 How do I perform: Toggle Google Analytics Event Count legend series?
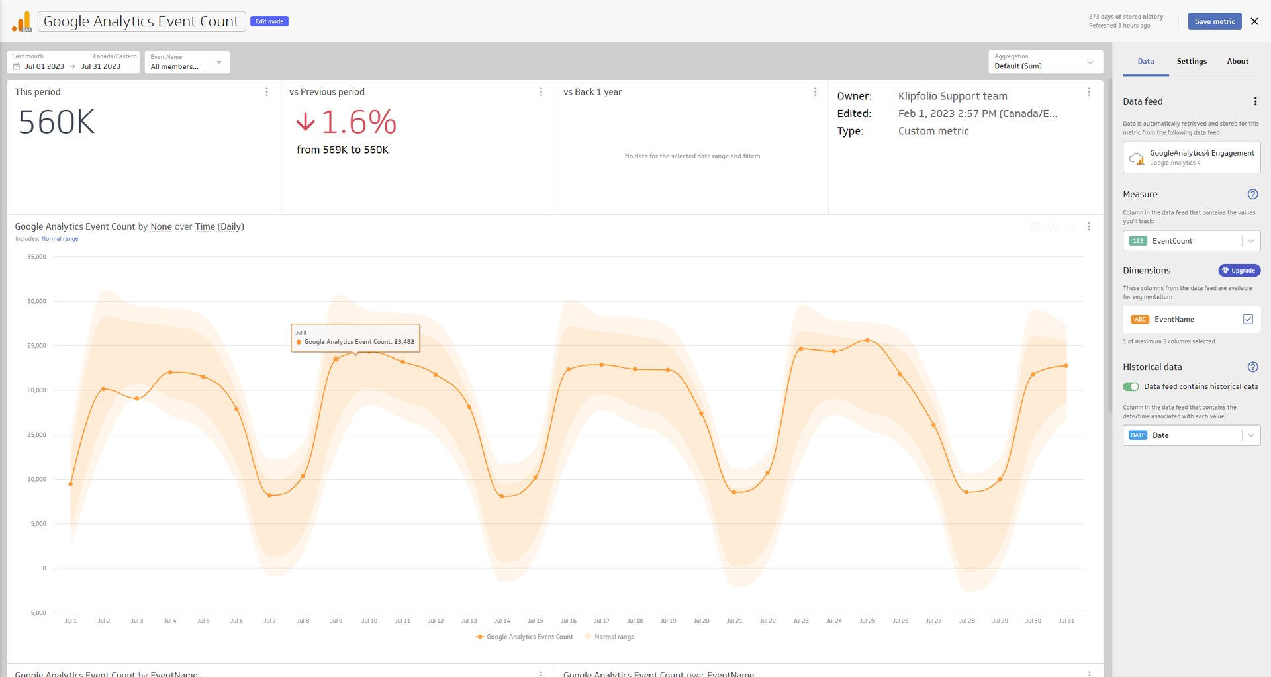click(x=524, y=637)
